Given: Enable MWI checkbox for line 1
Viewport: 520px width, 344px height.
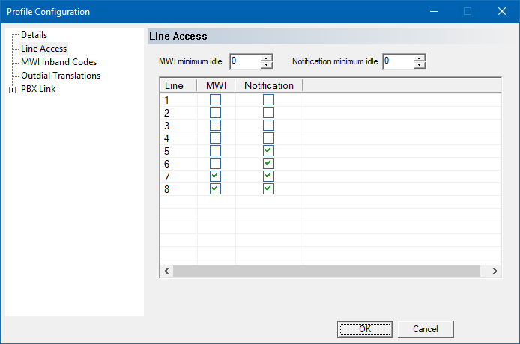Looking at the screenshot, I should [216, 100].
